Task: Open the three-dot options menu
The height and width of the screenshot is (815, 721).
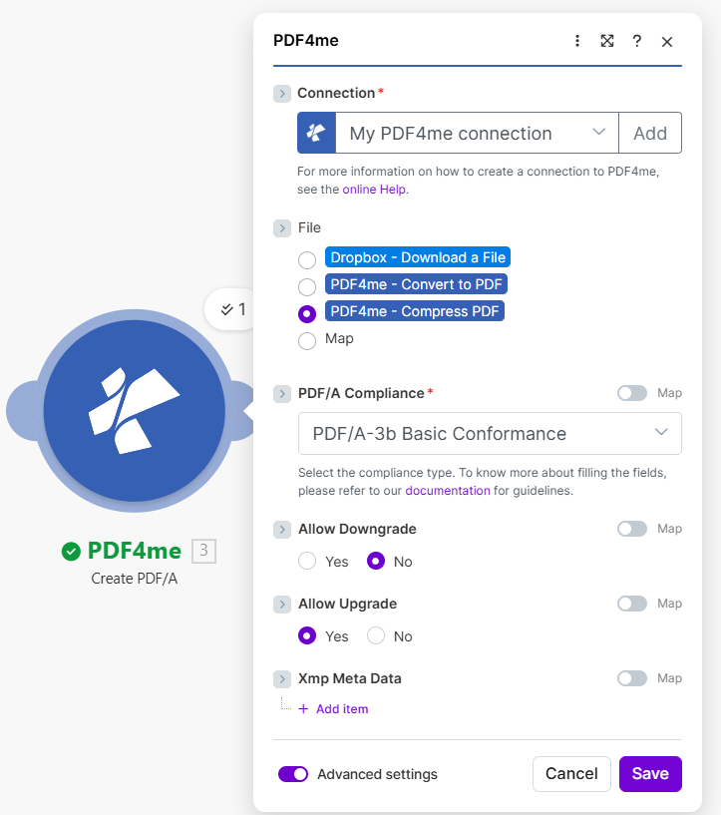Action: click(577, 41)
